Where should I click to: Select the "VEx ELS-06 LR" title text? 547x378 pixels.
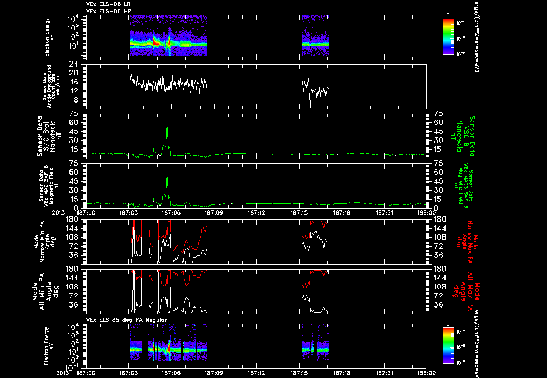(108, 4)
